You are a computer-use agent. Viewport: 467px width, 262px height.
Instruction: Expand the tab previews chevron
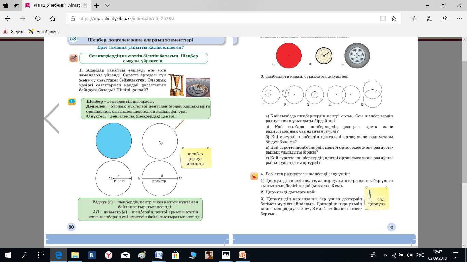[107, 6]
